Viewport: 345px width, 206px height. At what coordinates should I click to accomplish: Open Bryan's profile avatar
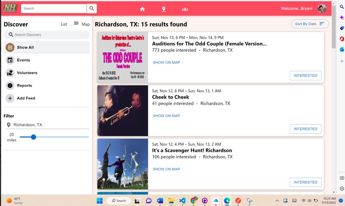click(x=322, y=9)
